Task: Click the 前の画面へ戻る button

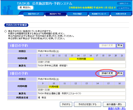Action: tap(114, 104)
